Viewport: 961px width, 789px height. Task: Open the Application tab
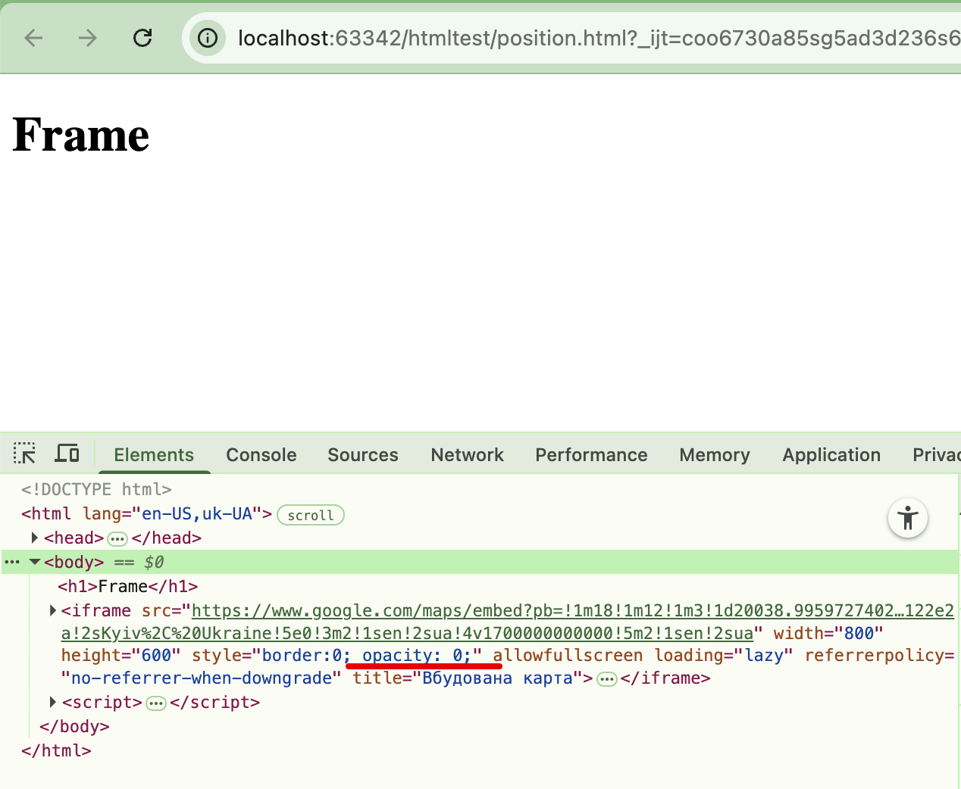[831, 455]
